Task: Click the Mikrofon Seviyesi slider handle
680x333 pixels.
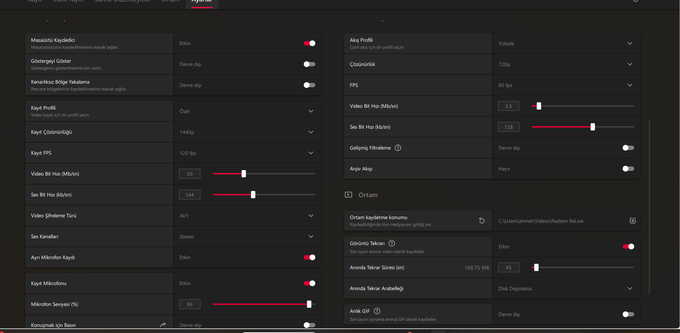Action: [309, 304]
